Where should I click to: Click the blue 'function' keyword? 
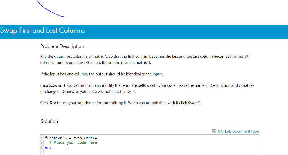click(x=54, y=138)
